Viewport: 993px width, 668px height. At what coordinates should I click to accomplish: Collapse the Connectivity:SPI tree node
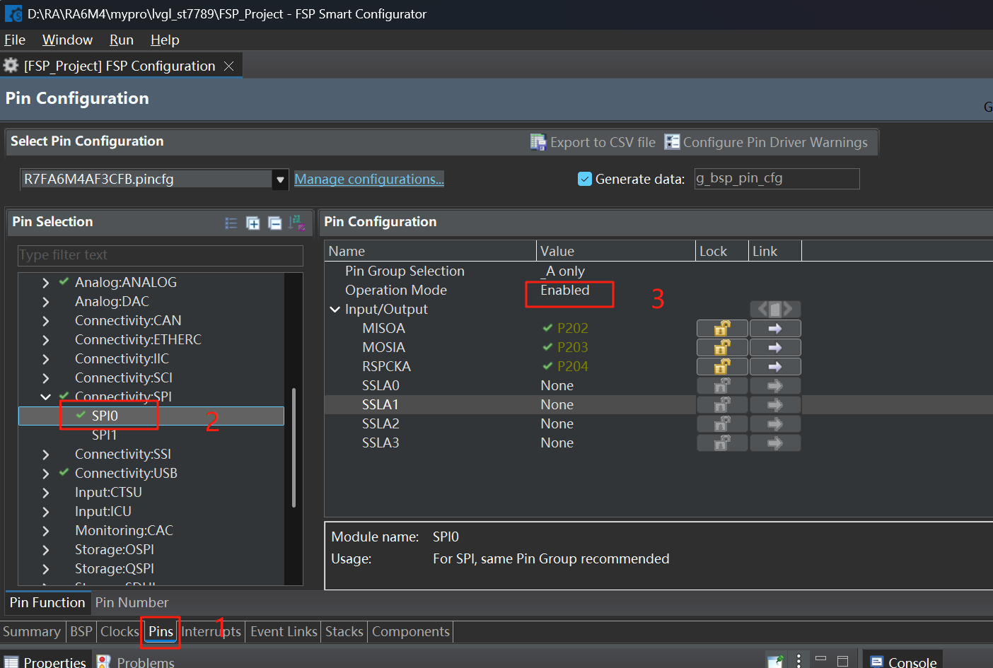(46, 397)
